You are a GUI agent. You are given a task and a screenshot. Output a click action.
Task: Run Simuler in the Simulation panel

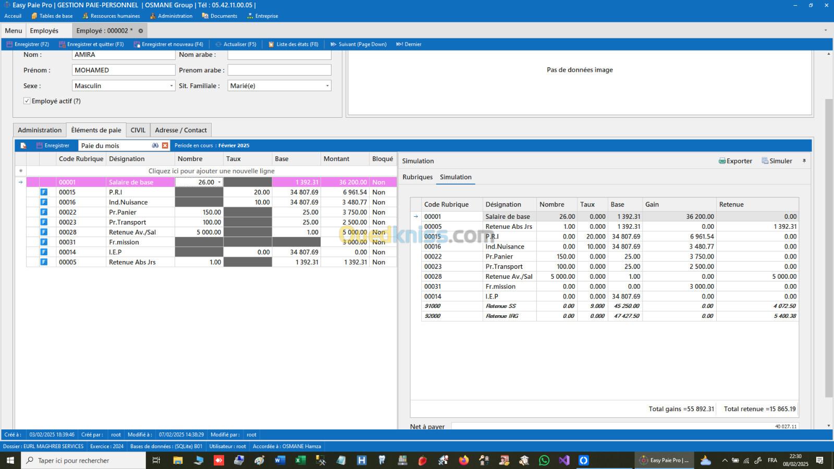coord(777,161)
